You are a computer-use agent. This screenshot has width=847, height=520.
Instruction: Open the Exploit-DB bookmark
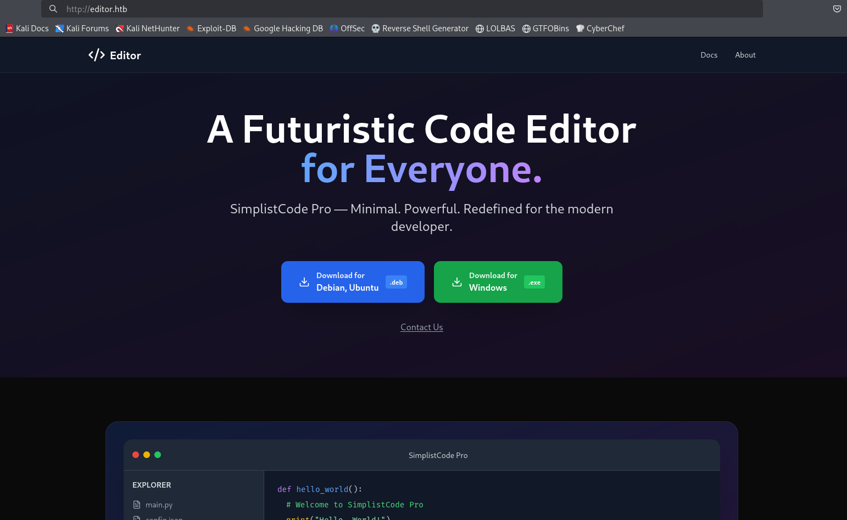point(211,29)
